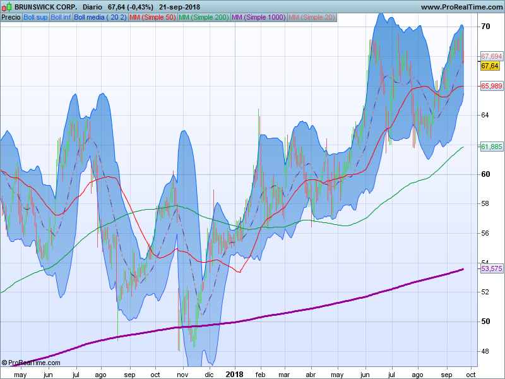Click the feb label on time axis
The image size is (505, 379).
[x=260, y=375]
